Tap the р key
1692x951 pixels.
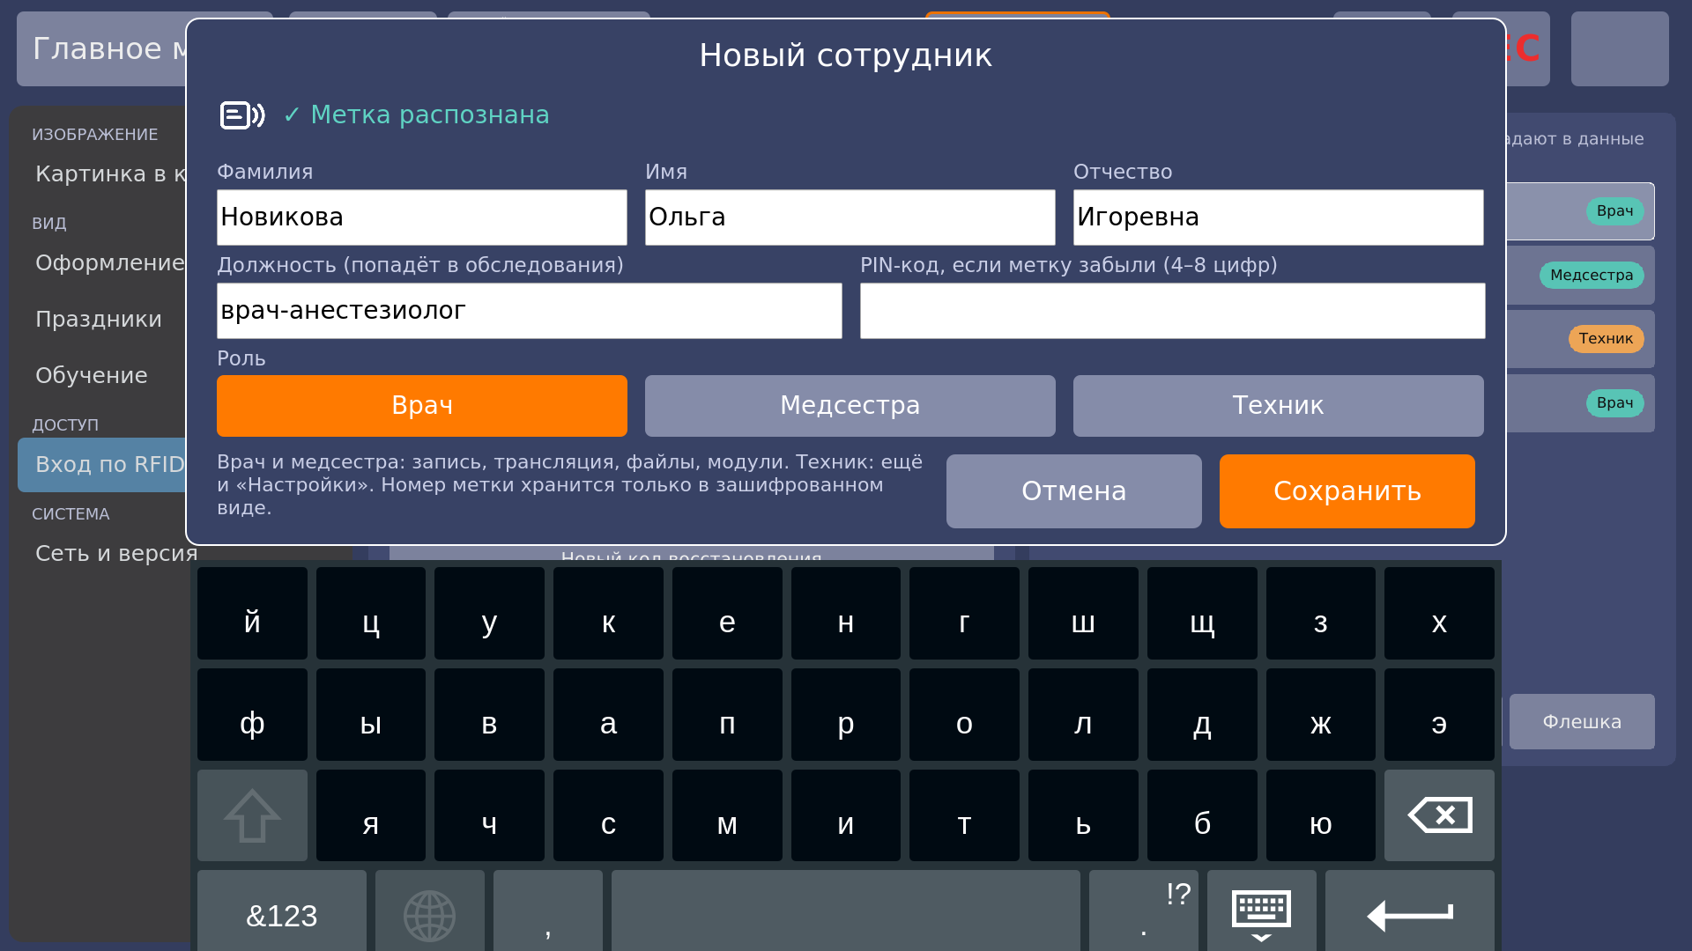point(846,714)
